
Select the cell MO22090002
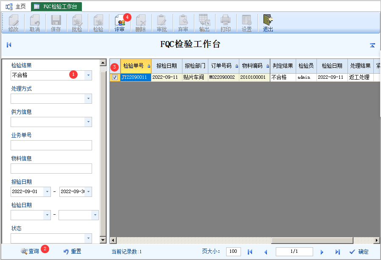pos(224,77)
